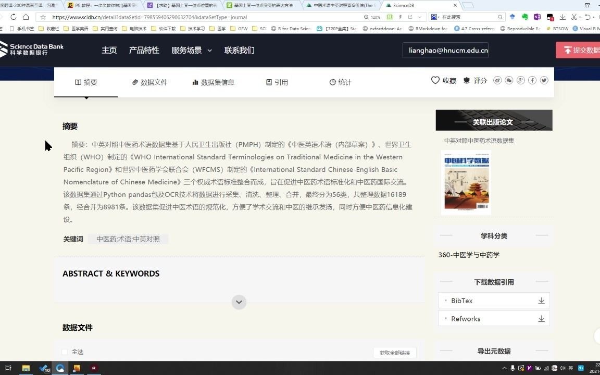
Task: Open the browser zoom 120% dropdown
Action: pyautogui.click(x=375, y=17)
